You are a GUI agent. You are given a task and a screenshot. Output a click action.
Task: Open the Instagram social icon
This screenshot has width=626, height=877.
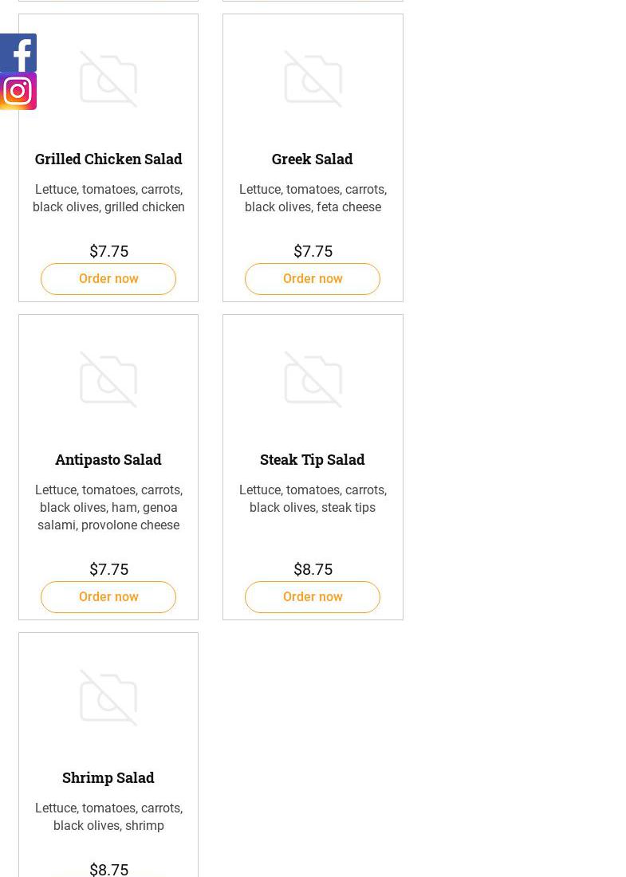pyautogui.click(x=18, y=91)
